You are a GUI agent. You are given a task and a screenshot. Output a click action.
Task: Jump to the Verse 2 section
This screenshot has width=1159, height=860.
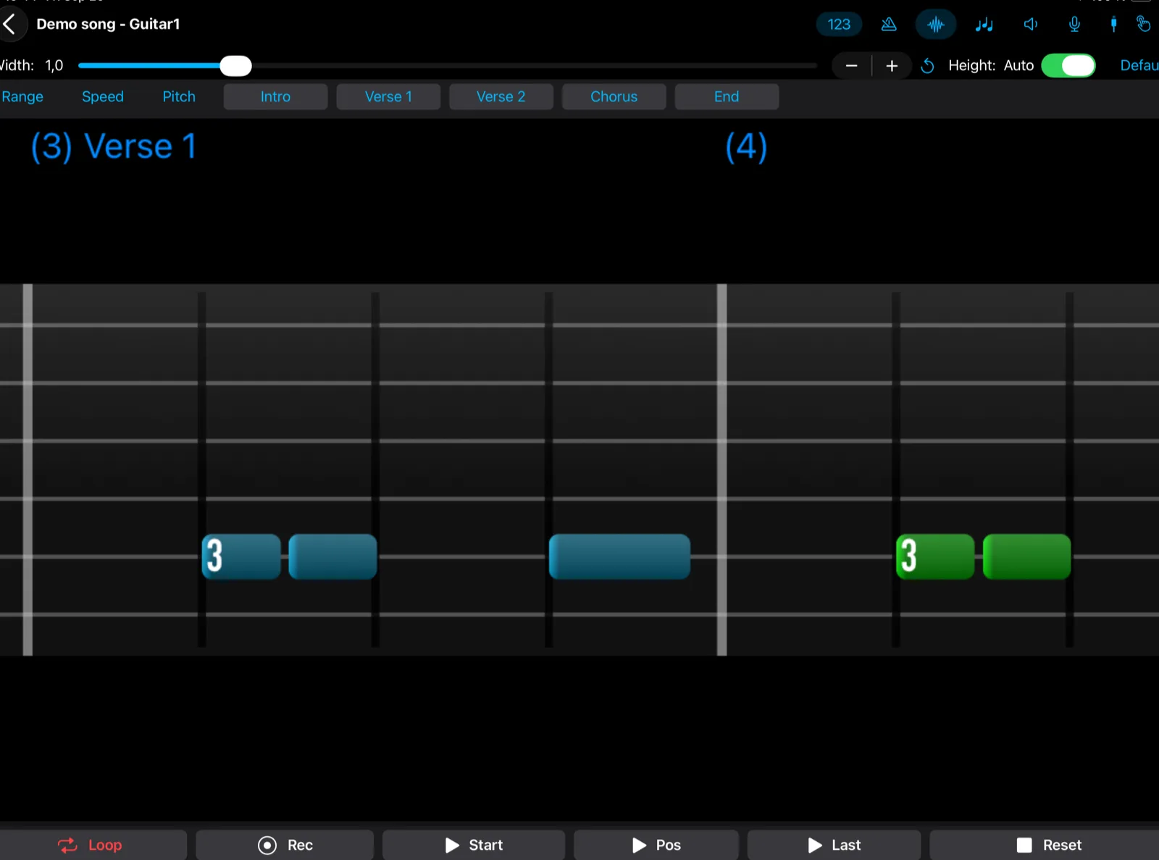point(501,96)
